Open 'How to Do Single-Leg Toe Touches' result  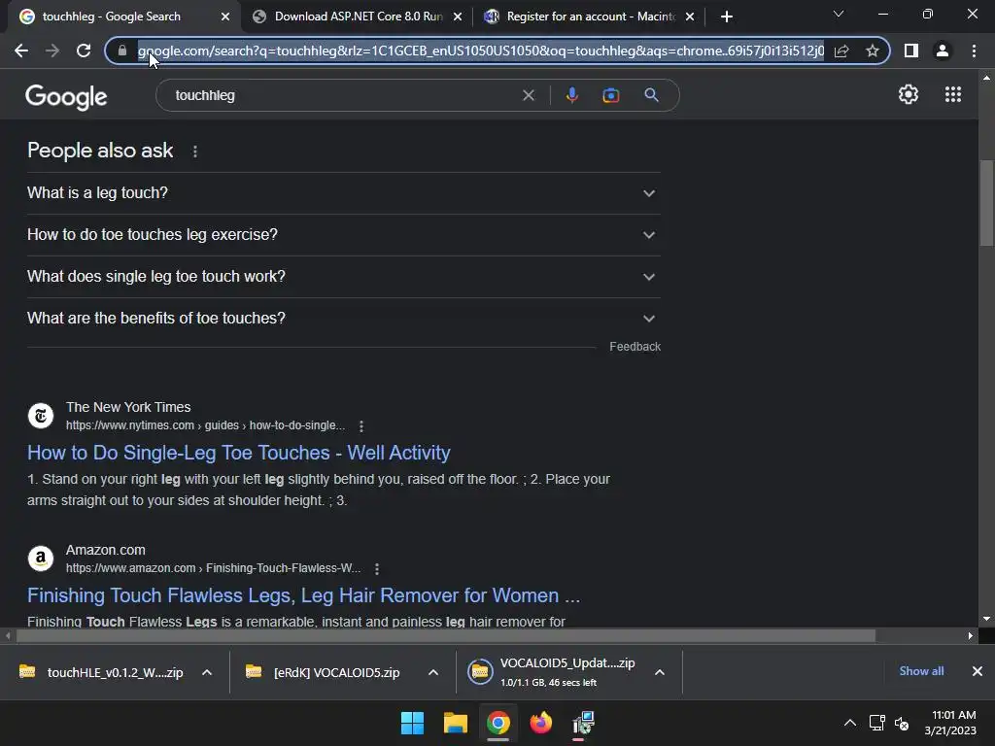(x=239, y=453)
